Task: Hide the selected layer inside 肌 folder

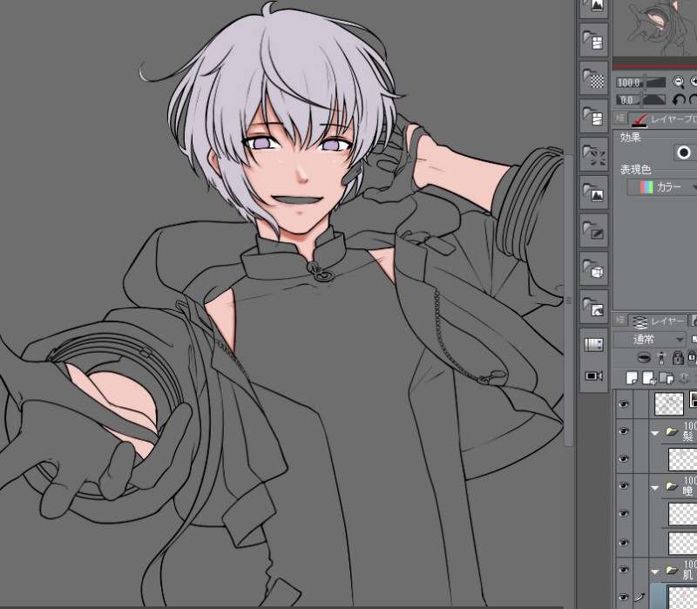Action: (623, 597)
